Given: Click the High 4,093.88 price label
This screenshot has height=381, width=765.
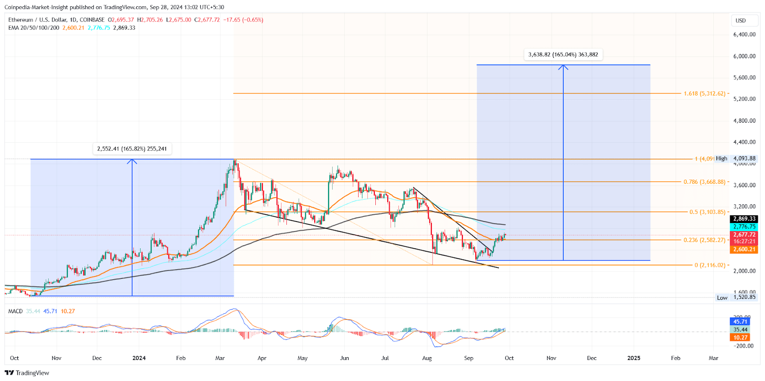Looking at the screenshot, I should [736, 159].
